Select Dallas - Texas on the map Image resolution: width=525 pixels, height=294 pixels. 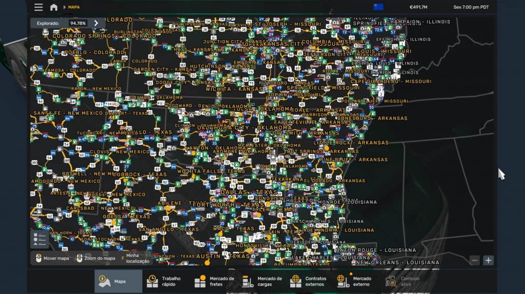(249, 192)
